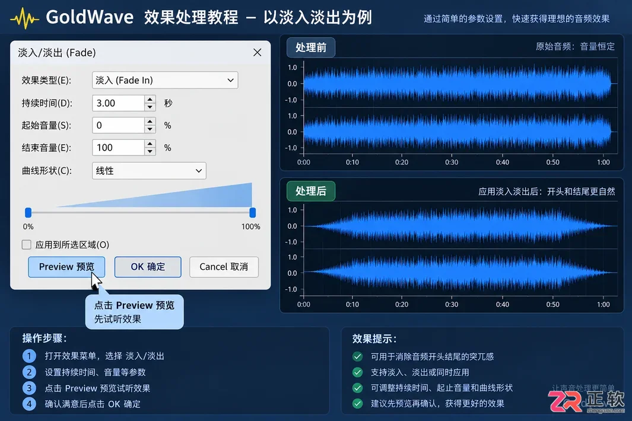The image size is (632, 421).
Task: Click the 持续时间 field showing 3.00
Action: (x=118, y=103)
